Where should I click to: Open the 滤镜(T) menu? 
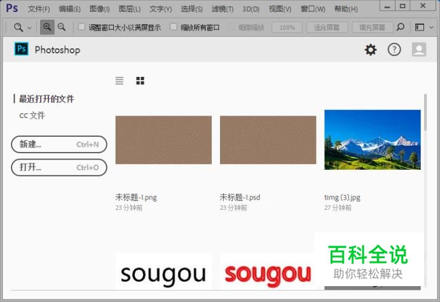(223, 9)
